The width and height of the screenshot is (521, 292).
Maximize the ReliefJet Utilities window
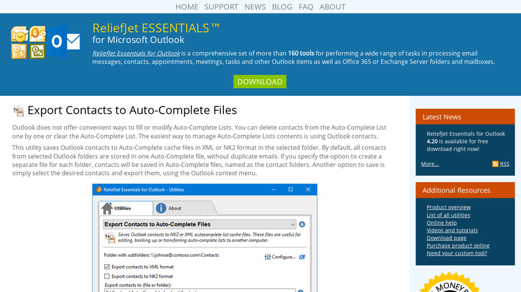click(290, 189)
